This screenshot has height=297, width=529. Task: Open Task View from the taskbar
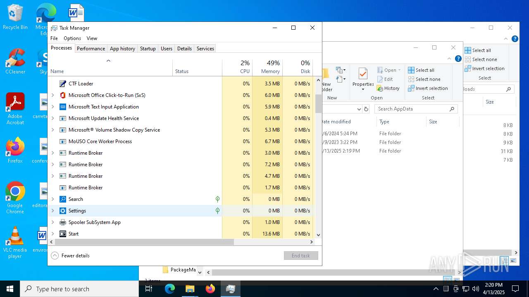click(149, 289)
